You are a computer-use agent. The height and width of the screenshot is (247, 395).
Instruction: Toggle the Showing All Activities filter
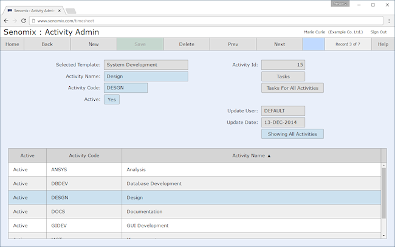[292, 134]
